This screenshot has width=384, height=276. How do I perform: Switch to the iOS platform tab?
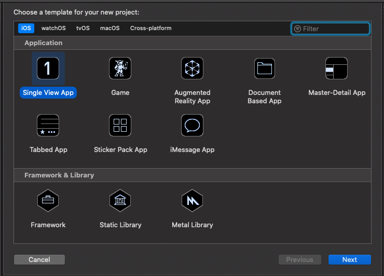tap(26, 28)
